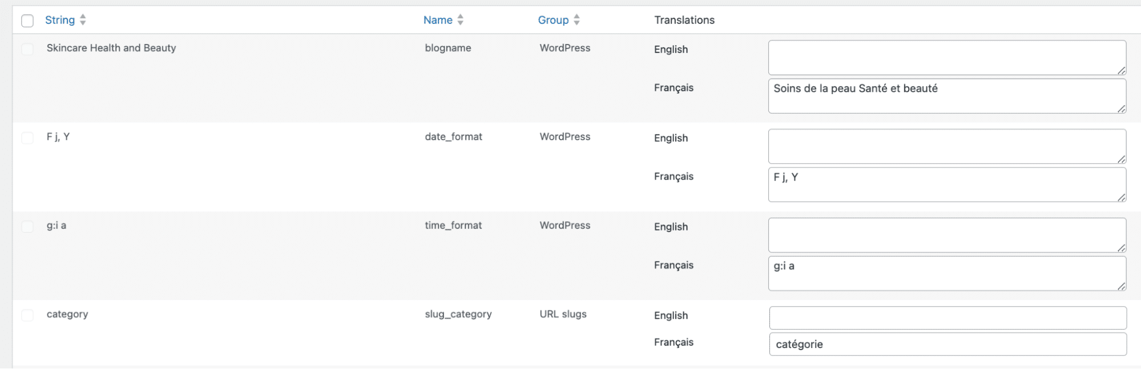Edit Français field for time_format
This screenshot has width=1141, height=369.
click(x=947, y=273)
